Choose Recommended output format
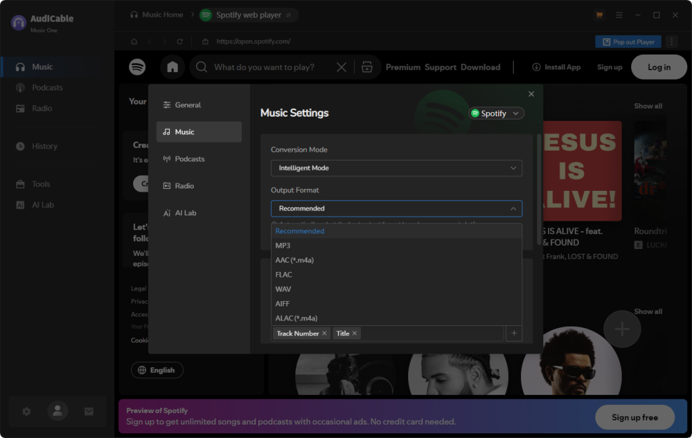The image size is (692, 438). [396, 231]
